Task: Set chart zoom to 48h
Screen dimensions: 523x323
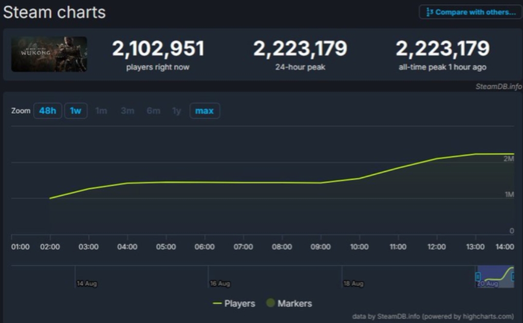Action: pos(47,111)
